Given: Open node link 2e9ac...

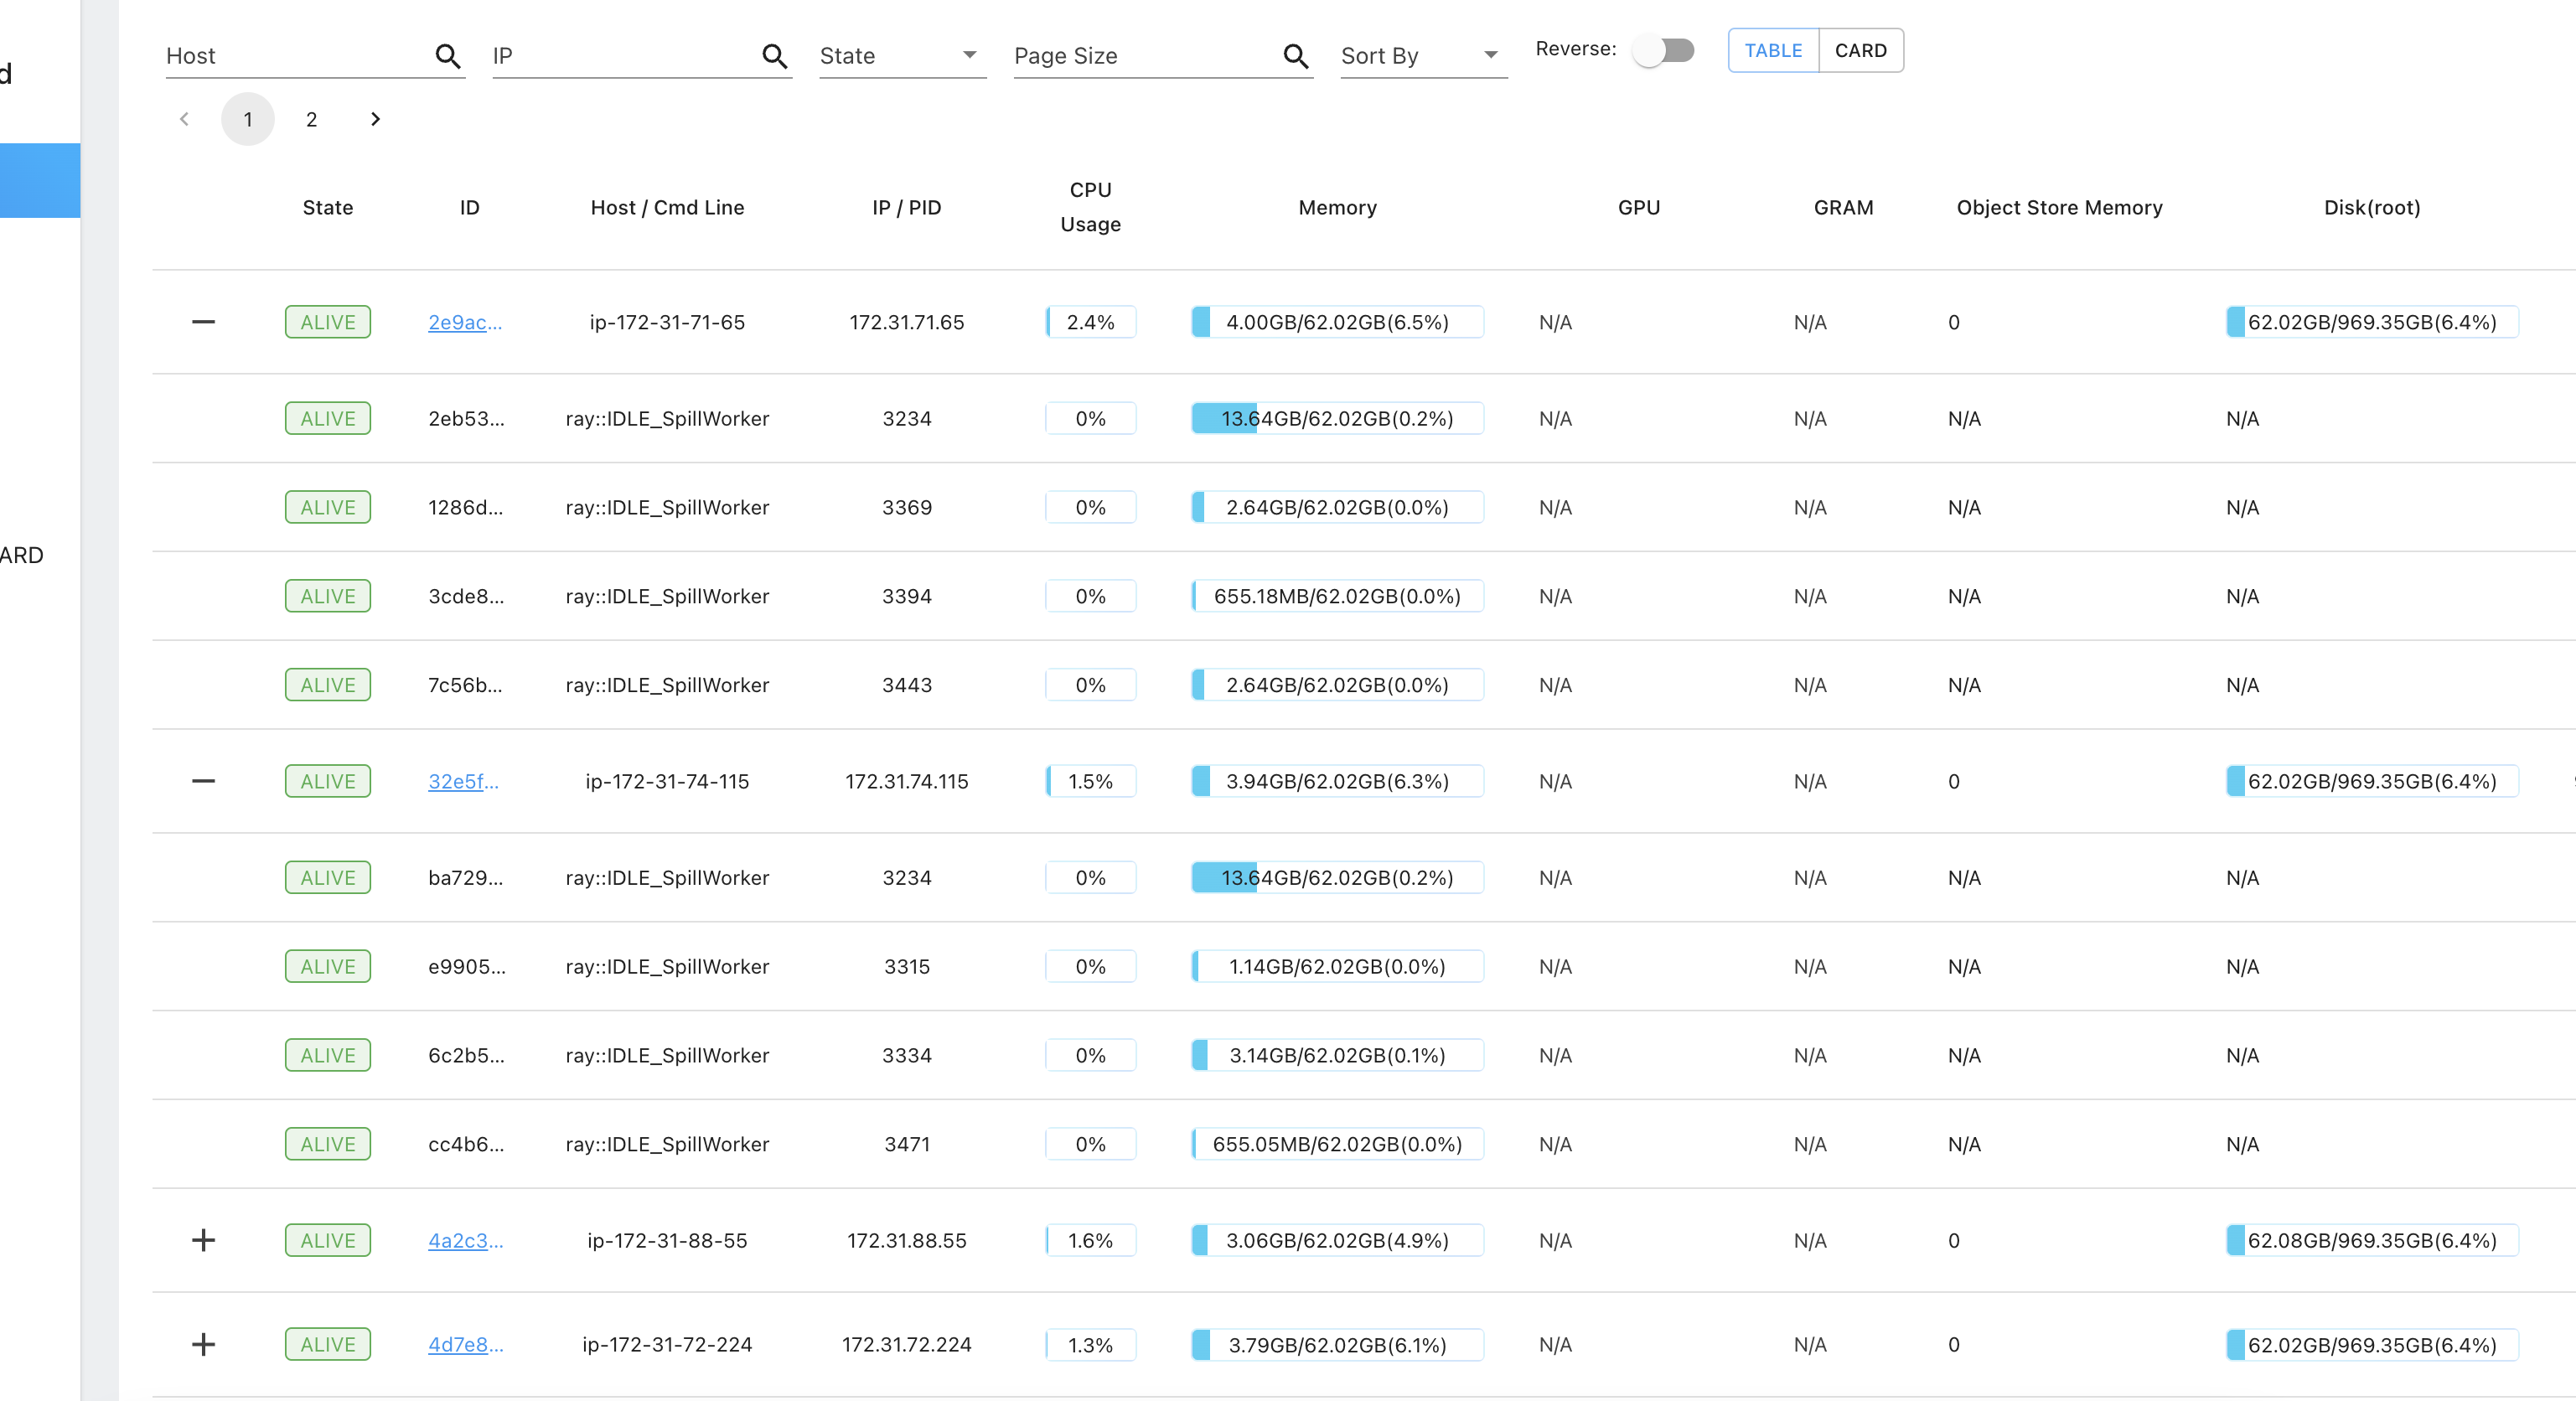Looking at the screenshot, I should [465, 322].
